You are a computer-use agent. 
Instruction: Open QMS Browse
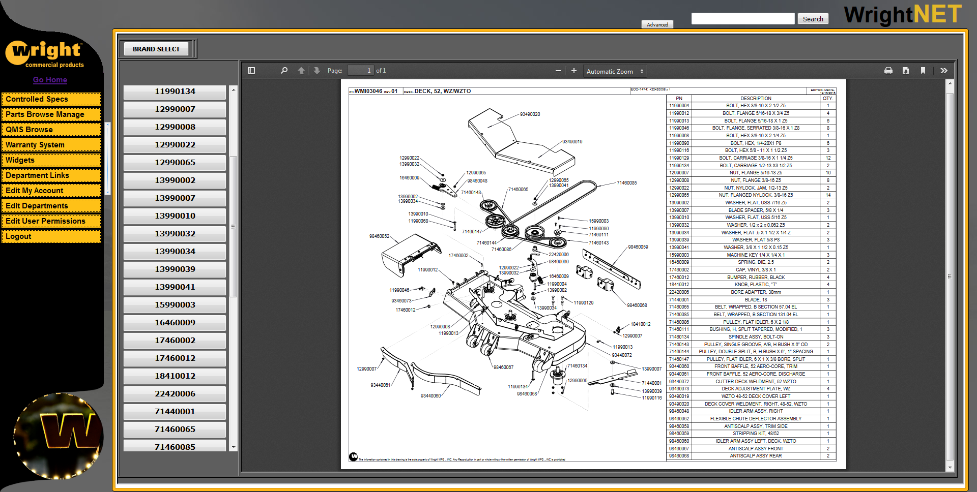tap(51, 130)
